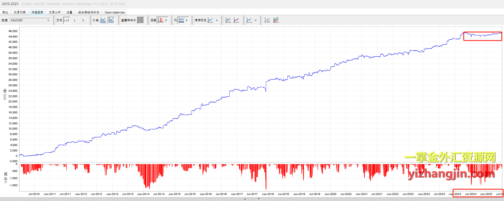Click the multi-colored lines chart icon

276,20
